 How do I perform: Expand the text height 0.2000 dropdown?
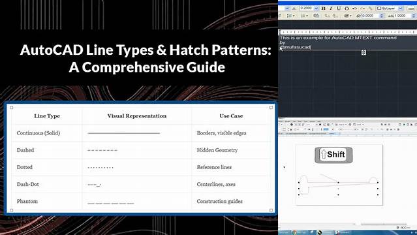point(316,8)
